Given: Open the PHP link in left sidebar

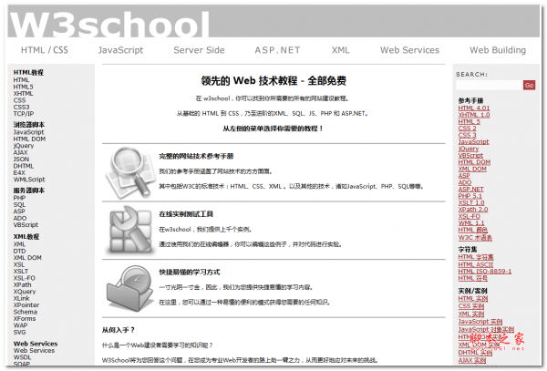Looking at the screenshot, I should click(x=19, y=198).
